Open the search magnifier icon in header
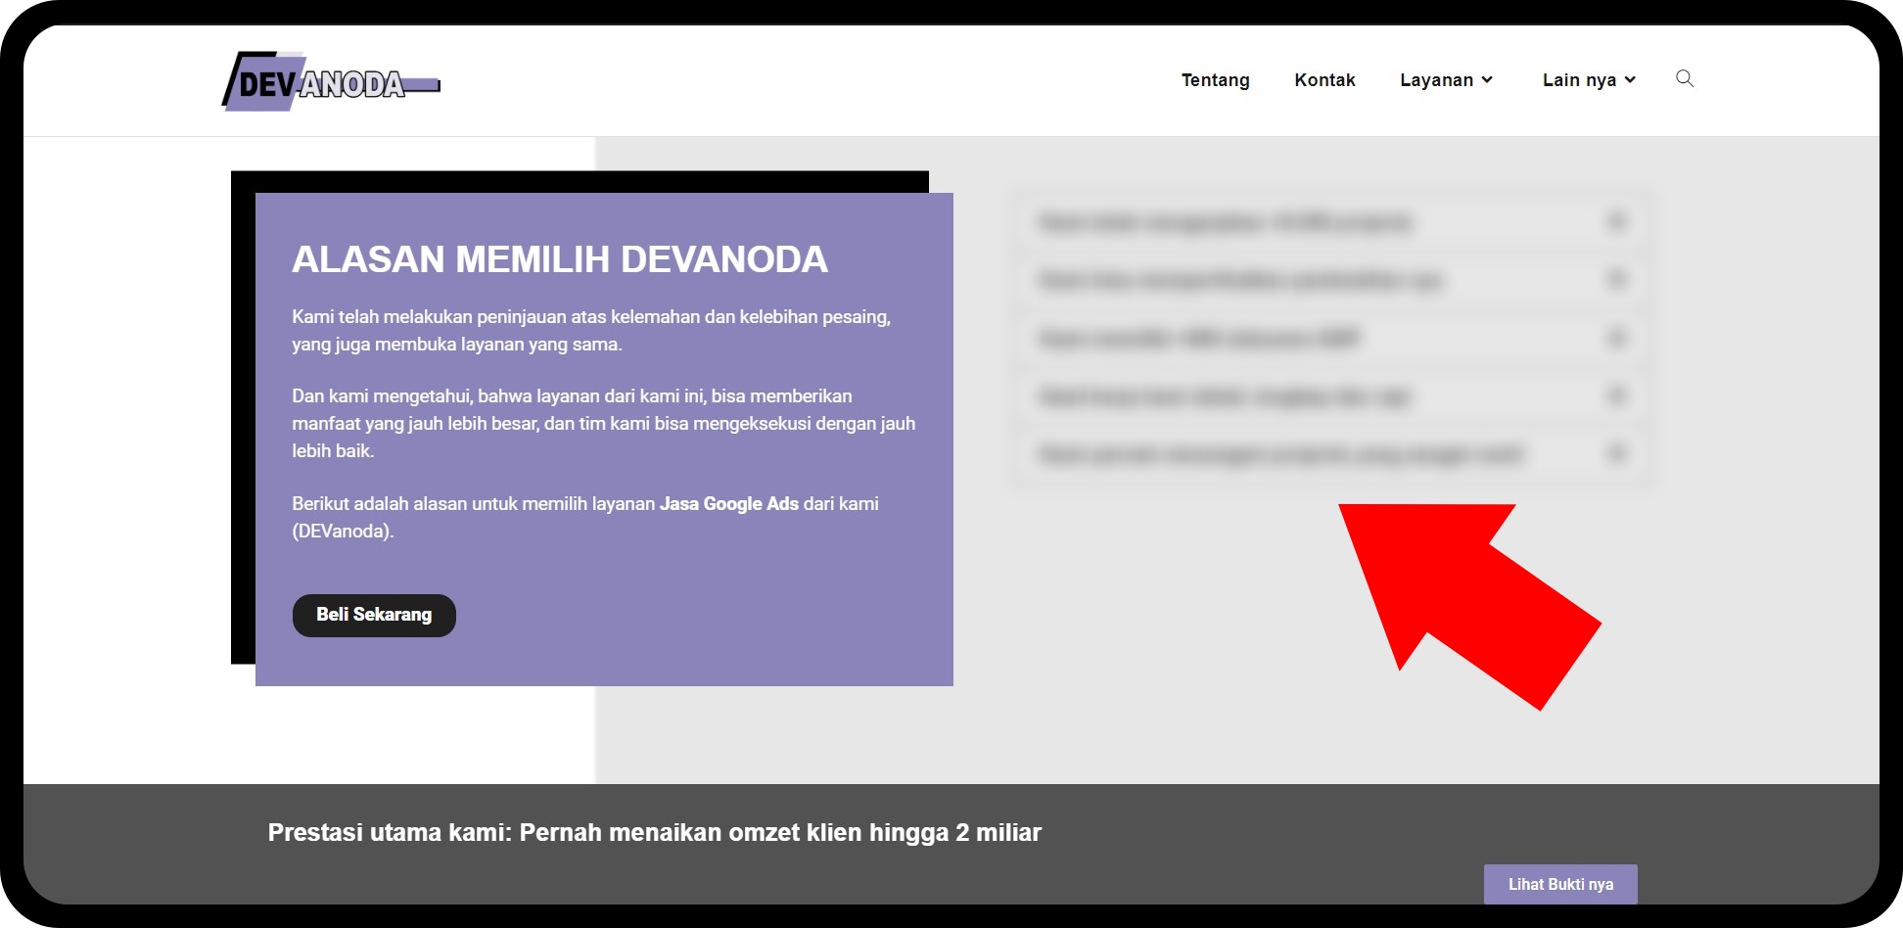1903x928 pixels. coord(1684,78)
